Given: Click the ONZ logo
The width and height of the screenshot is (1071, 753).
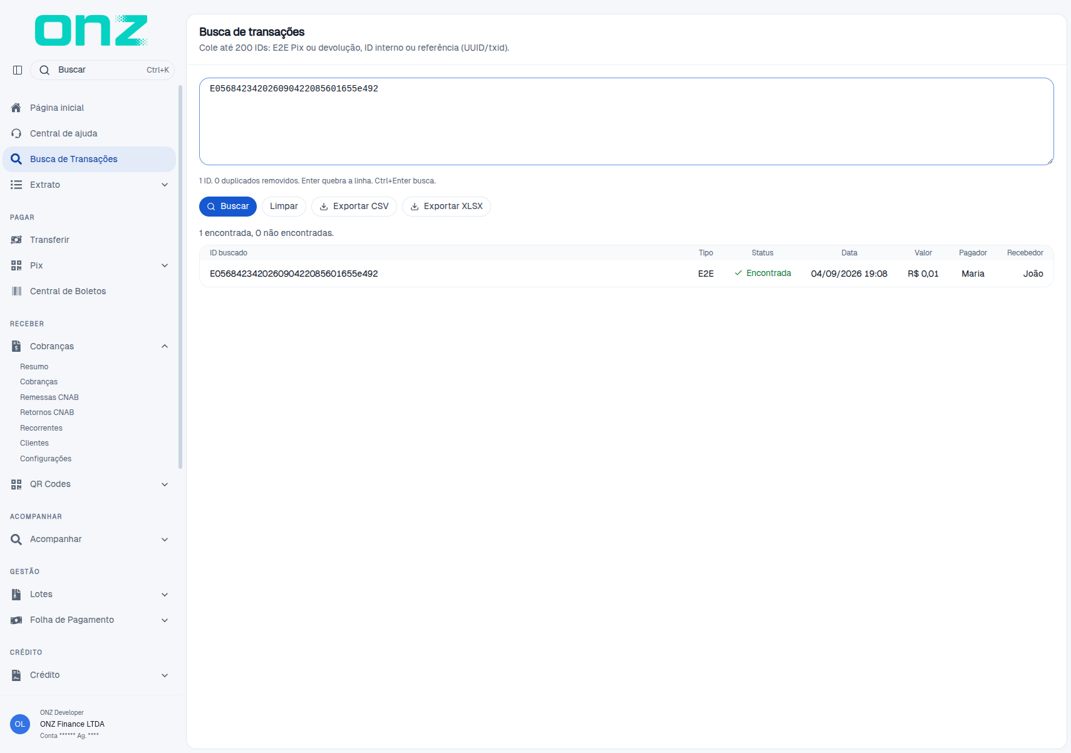Looking at the screenshot, I should click(x=91, y=31).
